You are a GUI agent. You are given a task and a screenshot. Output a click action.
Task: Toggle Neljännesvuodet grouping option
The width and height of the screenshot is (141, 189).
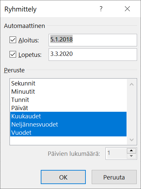(68, 124)
